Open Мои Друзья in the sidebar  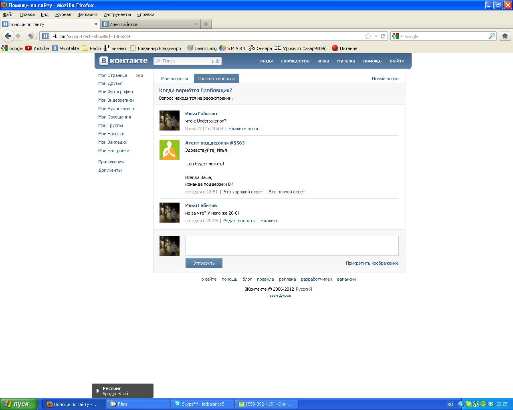tap(110, 83)
